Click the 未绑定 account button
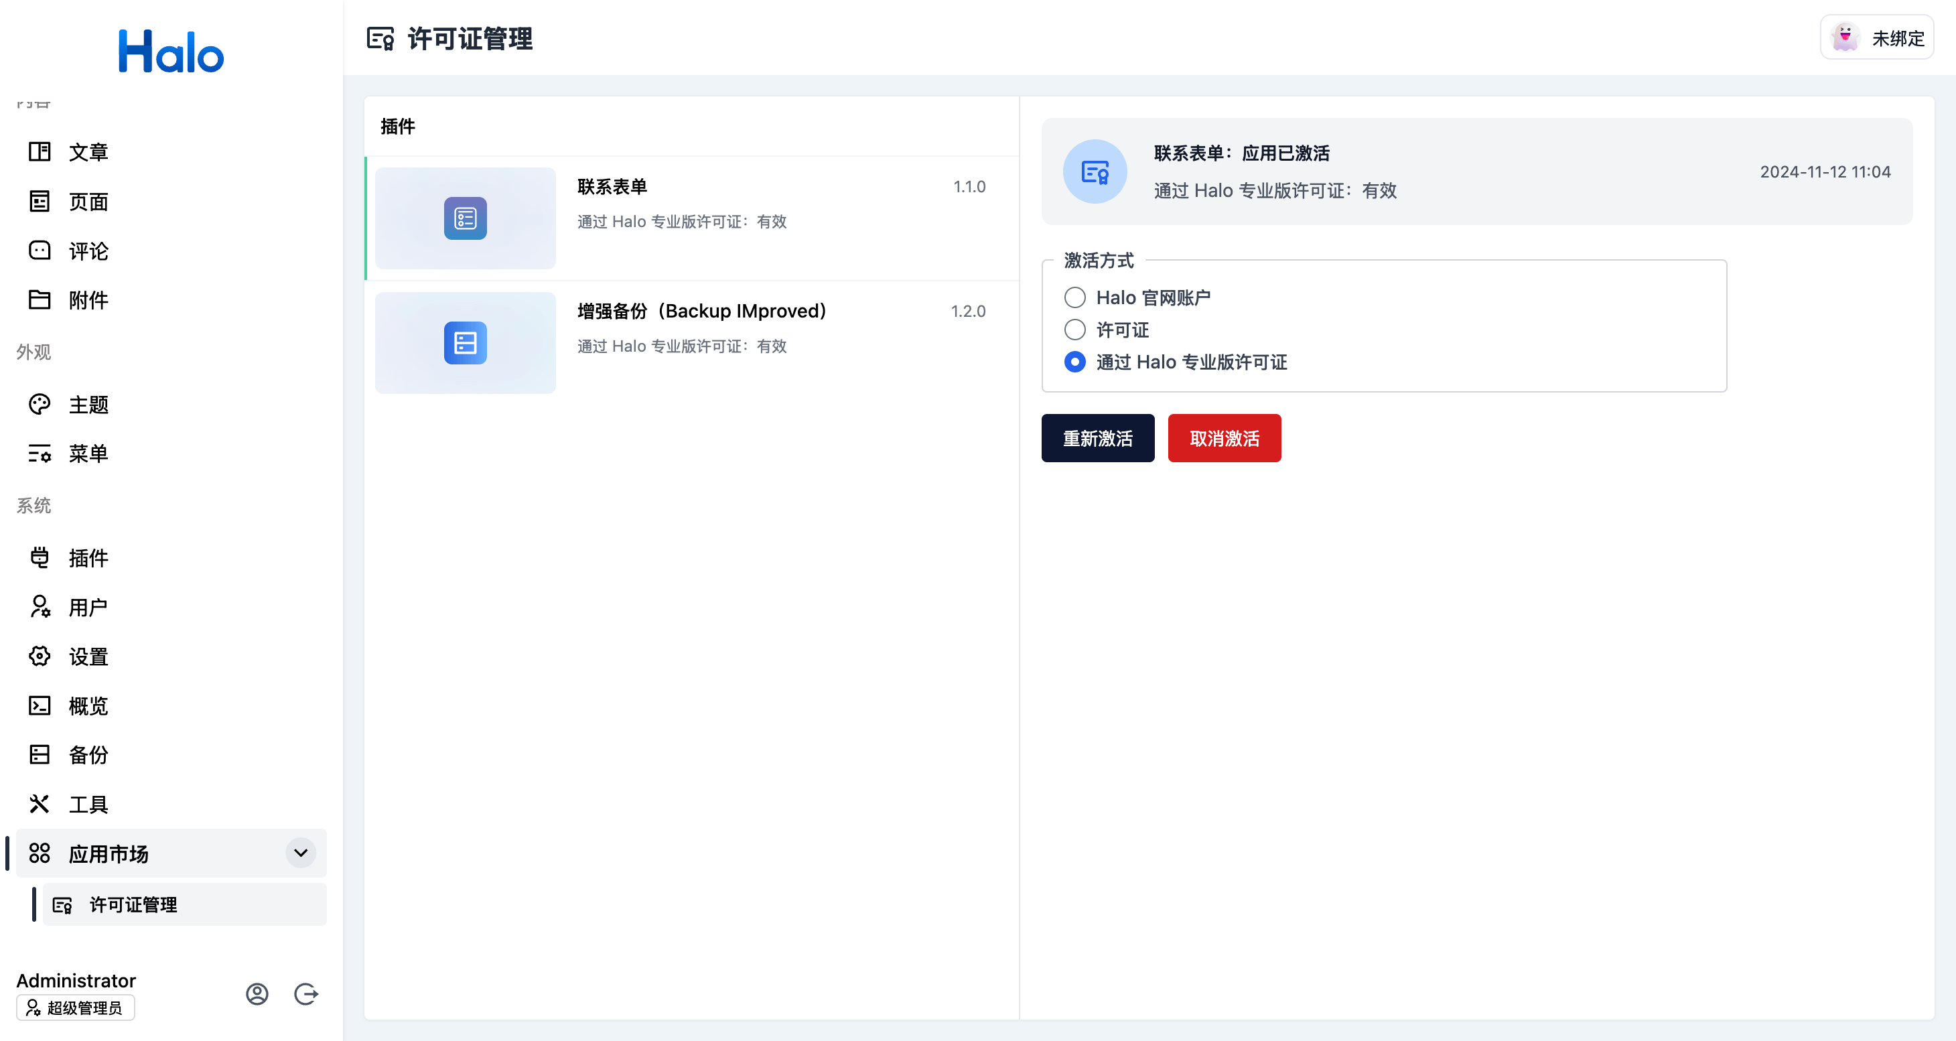The image size is (1956, 1041). [x=1876, y=38]
